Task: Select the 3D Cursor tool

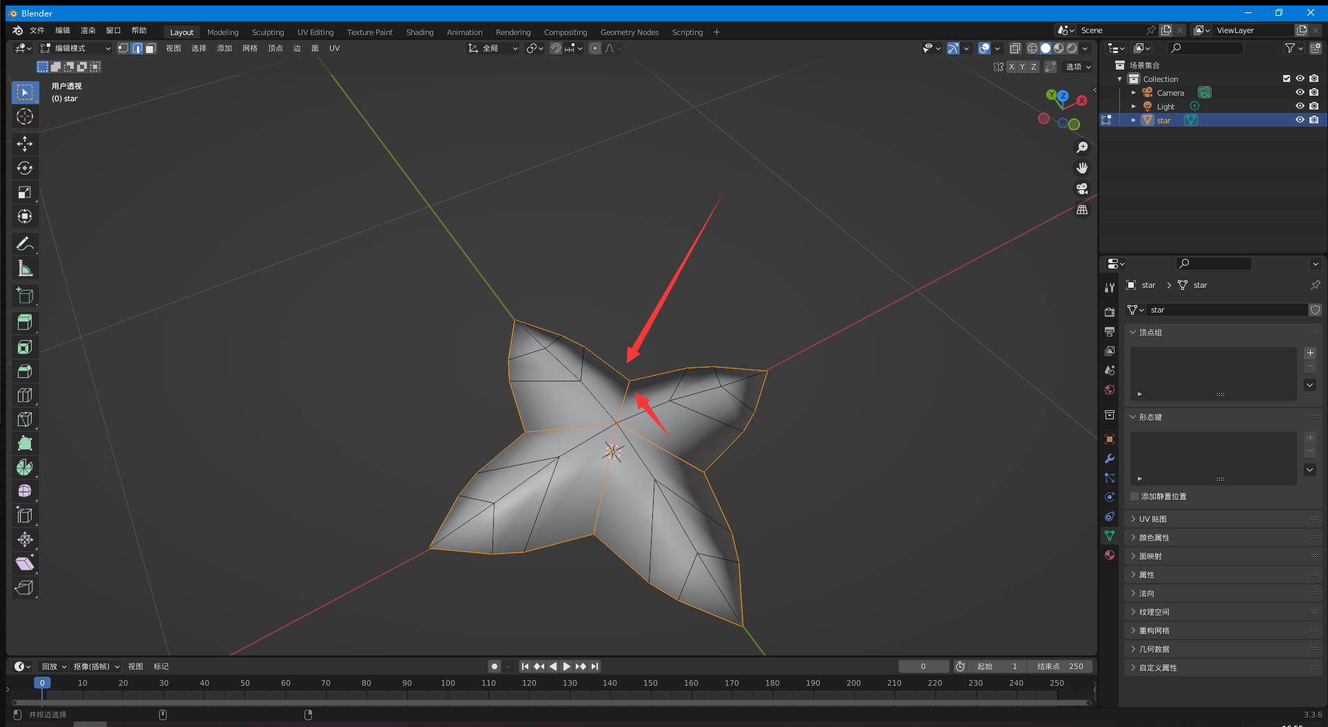Action: click(x=25, y=116)
